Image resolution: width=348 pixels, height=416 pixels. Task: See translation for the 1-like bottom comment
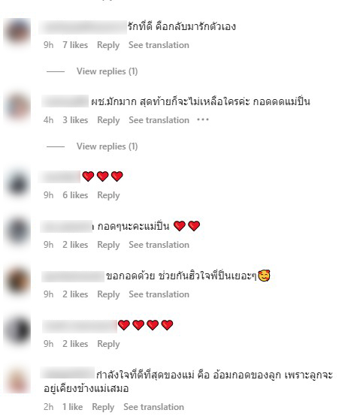point(153,407)
